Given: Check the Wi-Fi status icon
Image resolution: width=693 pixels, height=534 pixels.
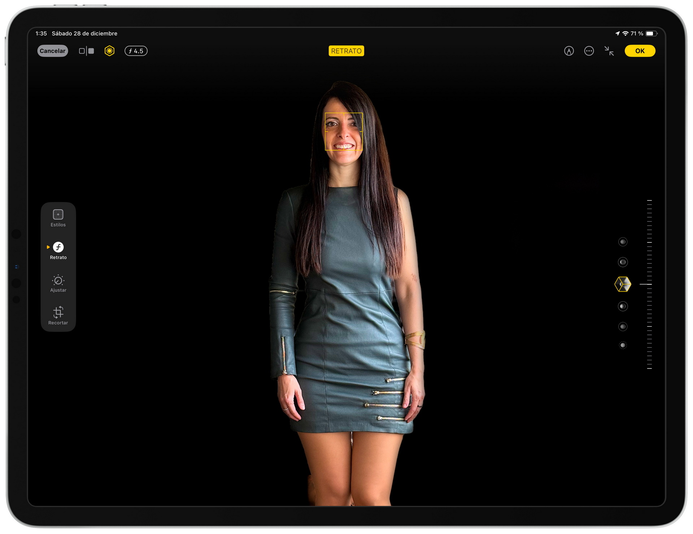Looking at the screenshot, I should click(626, 34).
